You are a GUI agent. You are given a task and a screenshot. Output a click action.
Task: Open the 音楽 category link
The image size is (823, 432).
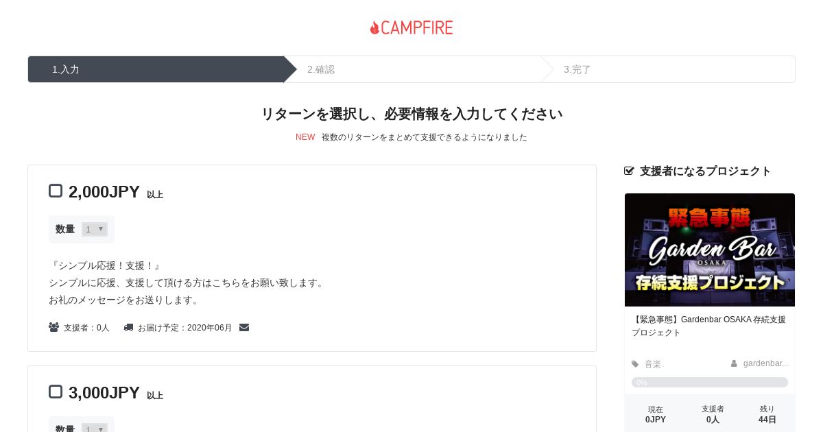[x=653, y=364]
